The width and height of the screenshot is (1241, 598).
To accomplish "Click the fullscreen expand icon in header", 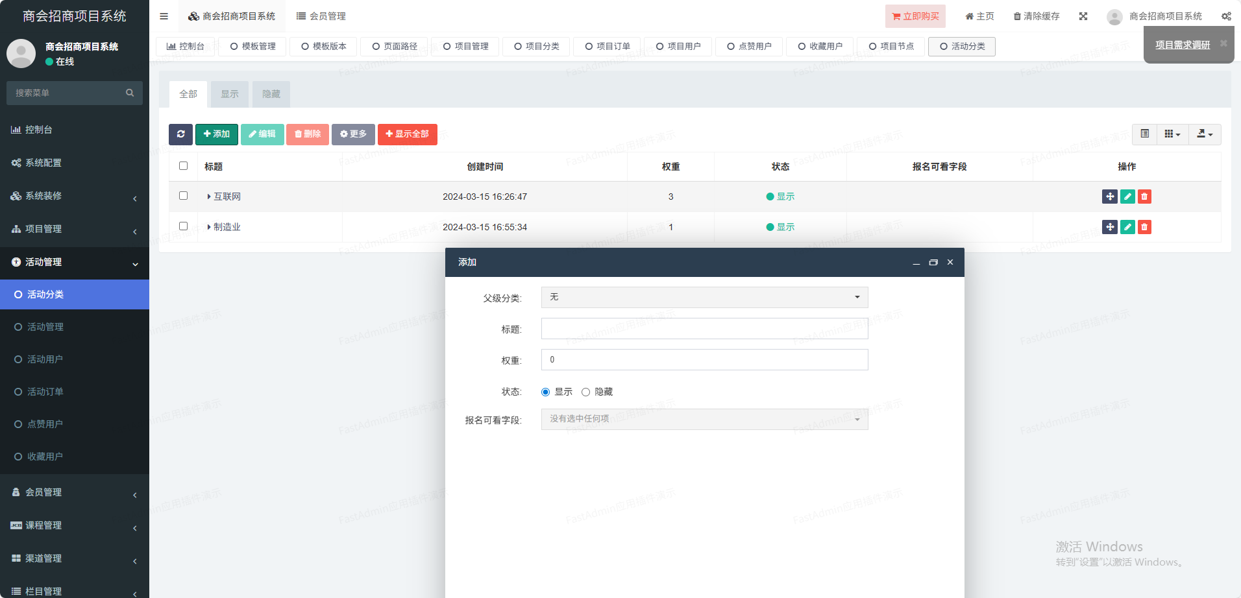I will tap(1083, 16).
